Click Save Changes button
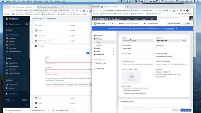Viewport: 201px width, 113px height. [186, 110]
